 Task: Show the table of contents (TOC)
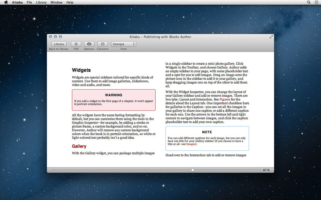click(x=76, y=44)
